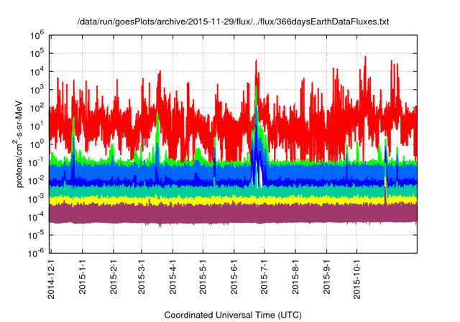Click the 10^1 y-axis tick label
This screenshot has height=322, width=460.
tap(37, 126)
